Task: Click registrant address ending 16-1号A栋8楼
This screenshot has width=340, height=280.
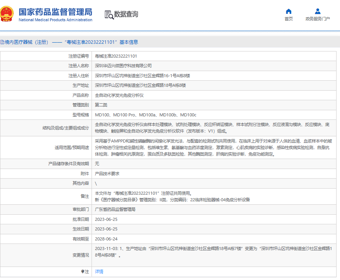Action: point(142,76)
